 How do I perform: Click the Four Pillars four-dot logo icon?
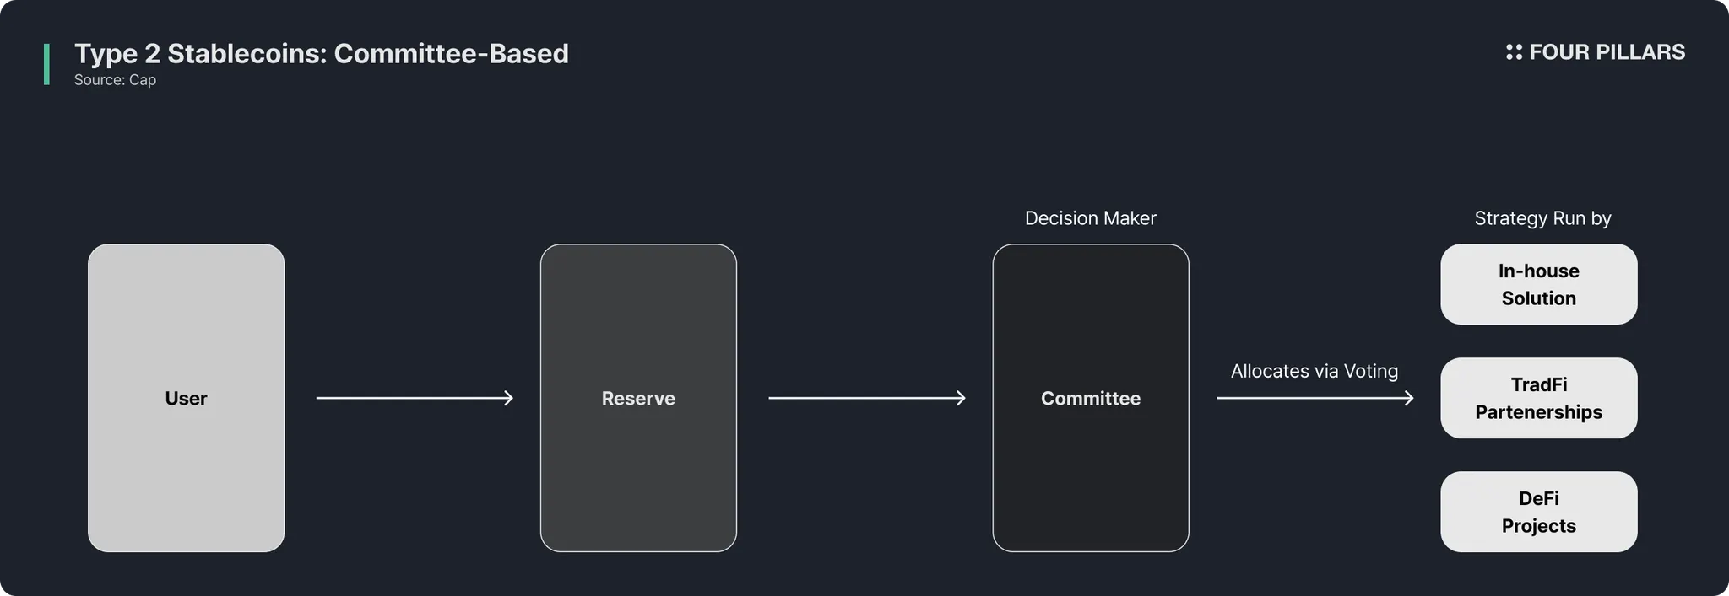click(x=1514, y=52)
